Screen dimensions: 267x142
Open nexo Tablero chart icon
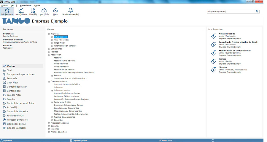(21, 10)
